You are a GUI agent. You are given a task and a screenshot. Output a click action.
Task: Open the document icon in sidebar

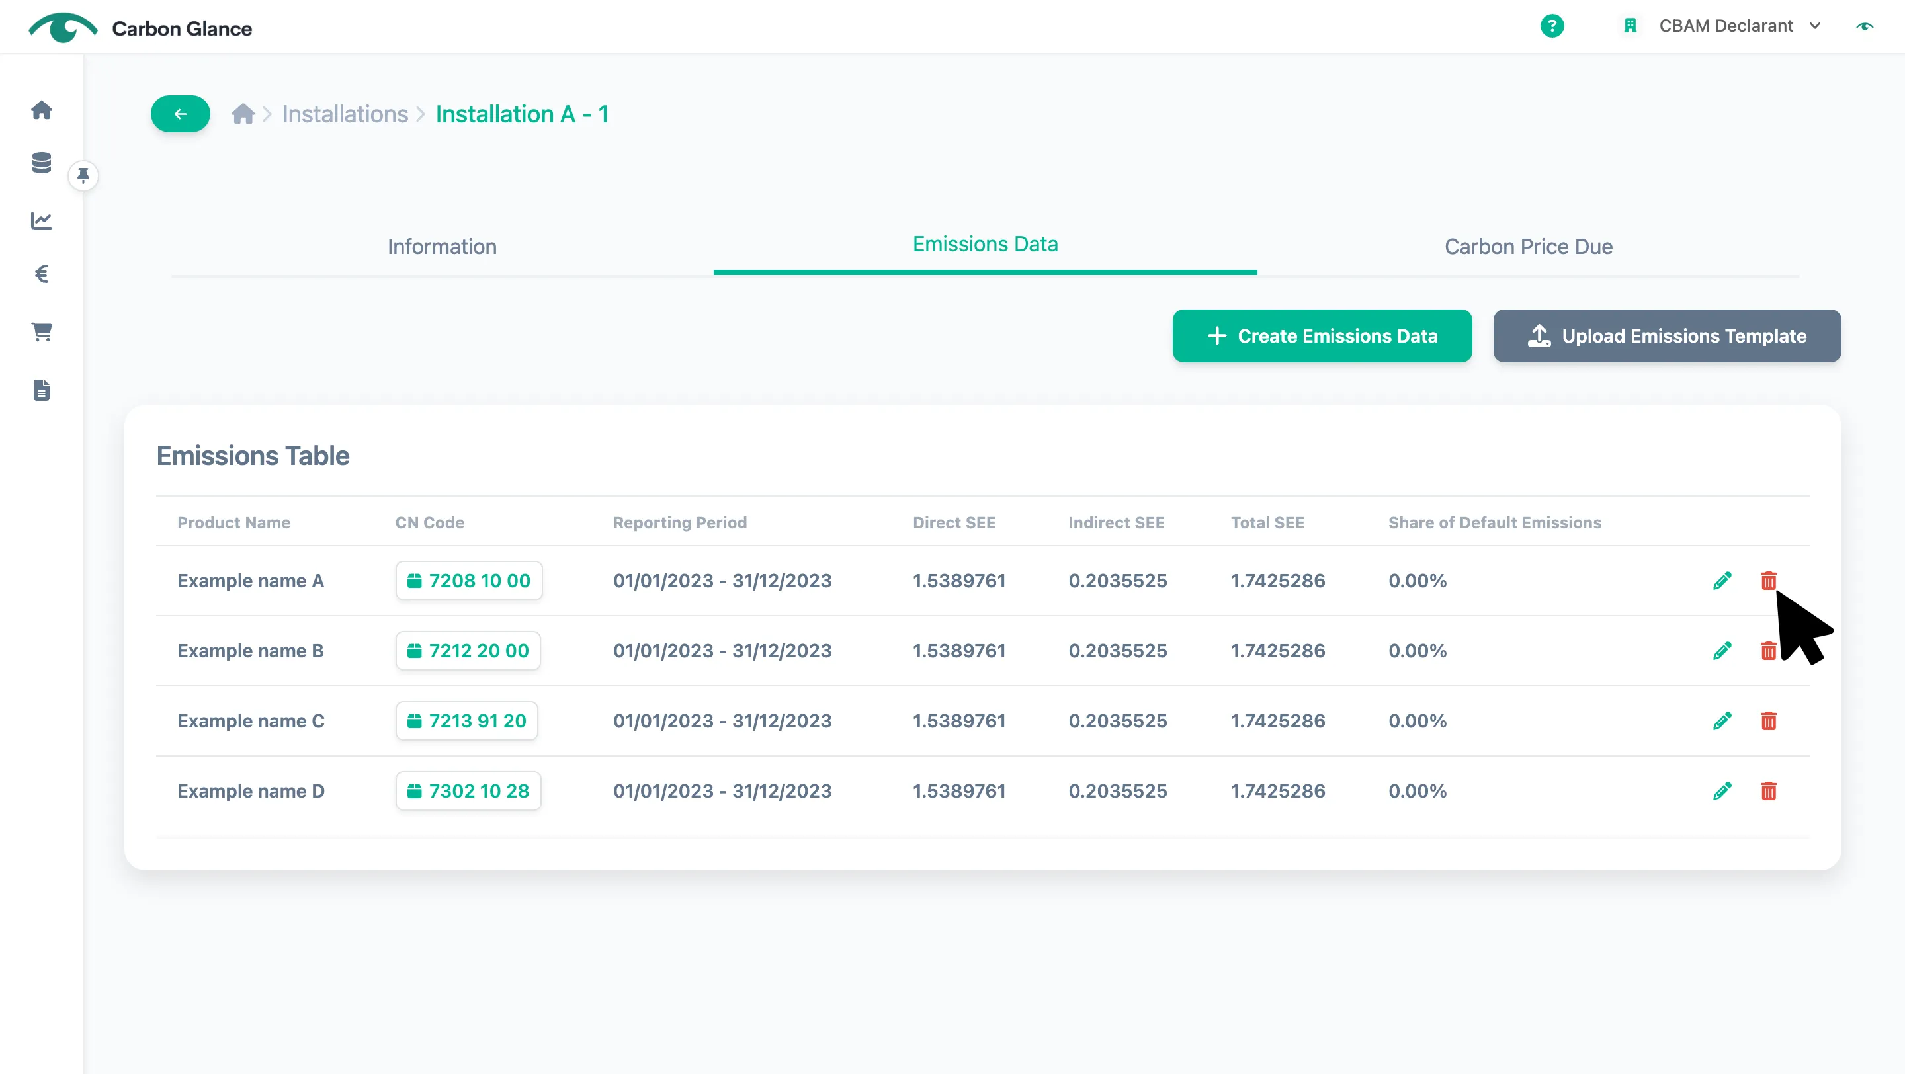click(42, 390)
